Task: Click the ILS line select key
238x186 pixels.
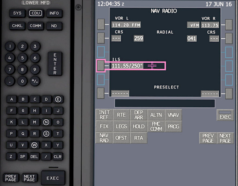Action: tap(101, 66)
